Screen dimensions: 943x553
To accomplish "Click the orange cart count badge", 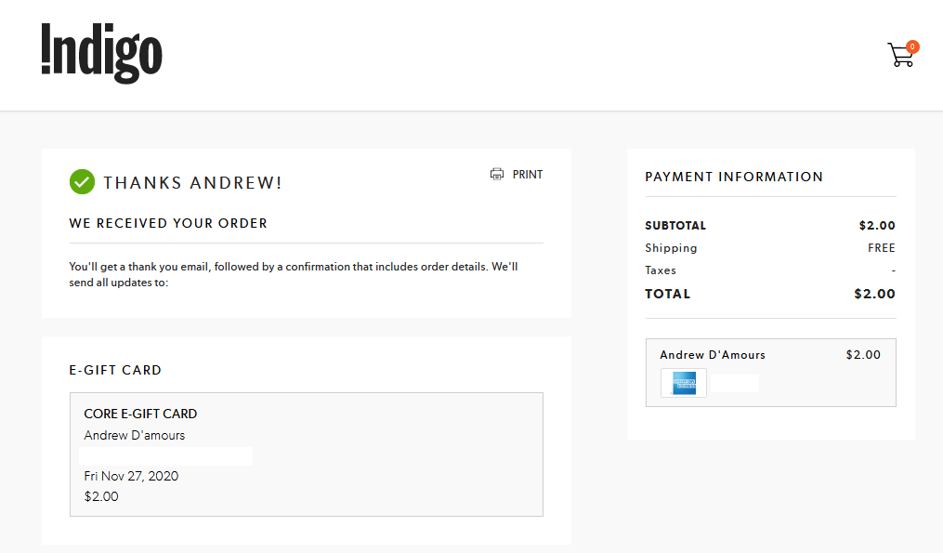I will pos(912,46).
